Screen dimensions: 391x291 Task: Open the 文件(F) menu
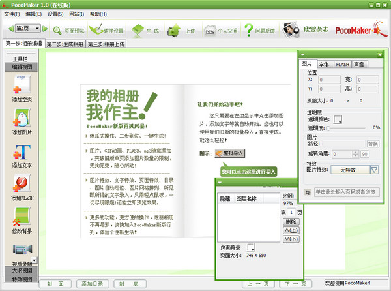pos(12,14)
